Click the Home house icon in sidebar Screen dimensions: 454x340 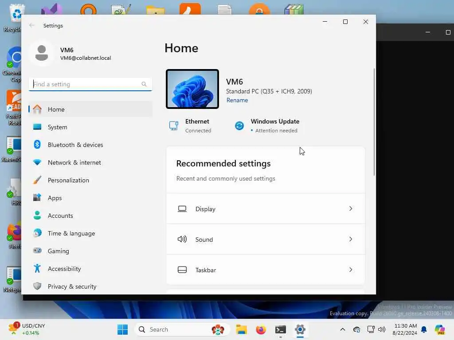[x=37, y=109]
